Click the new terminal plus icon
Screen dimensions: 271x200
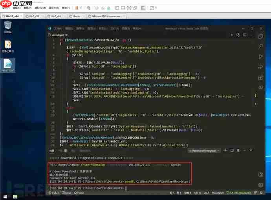pos(225,150)
